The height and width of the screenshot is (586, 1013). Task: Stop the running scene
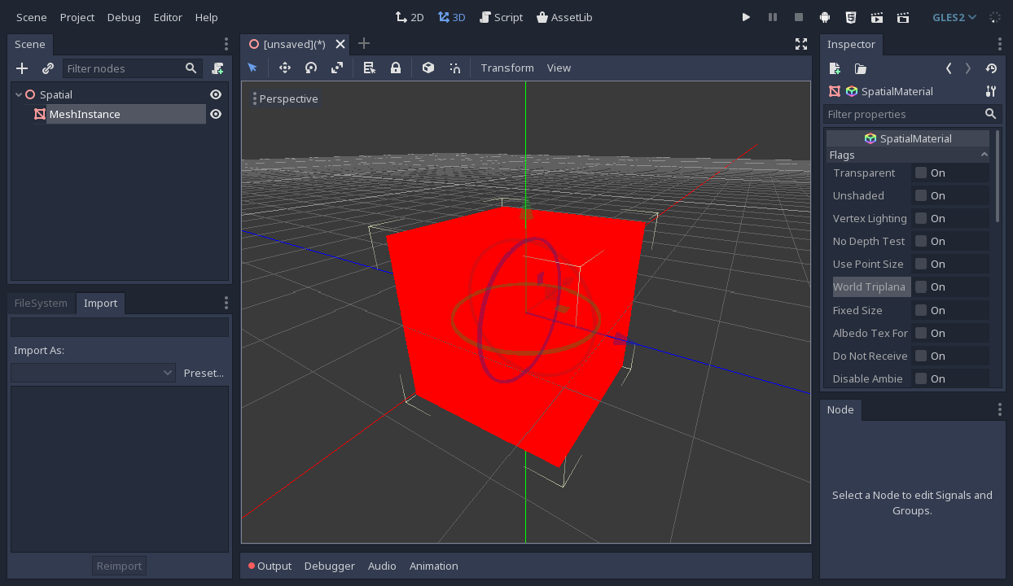click(x=799, y=17)
